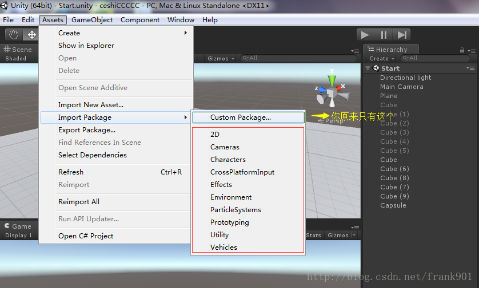
Task: Click the Play button
Action: [365, 35]
